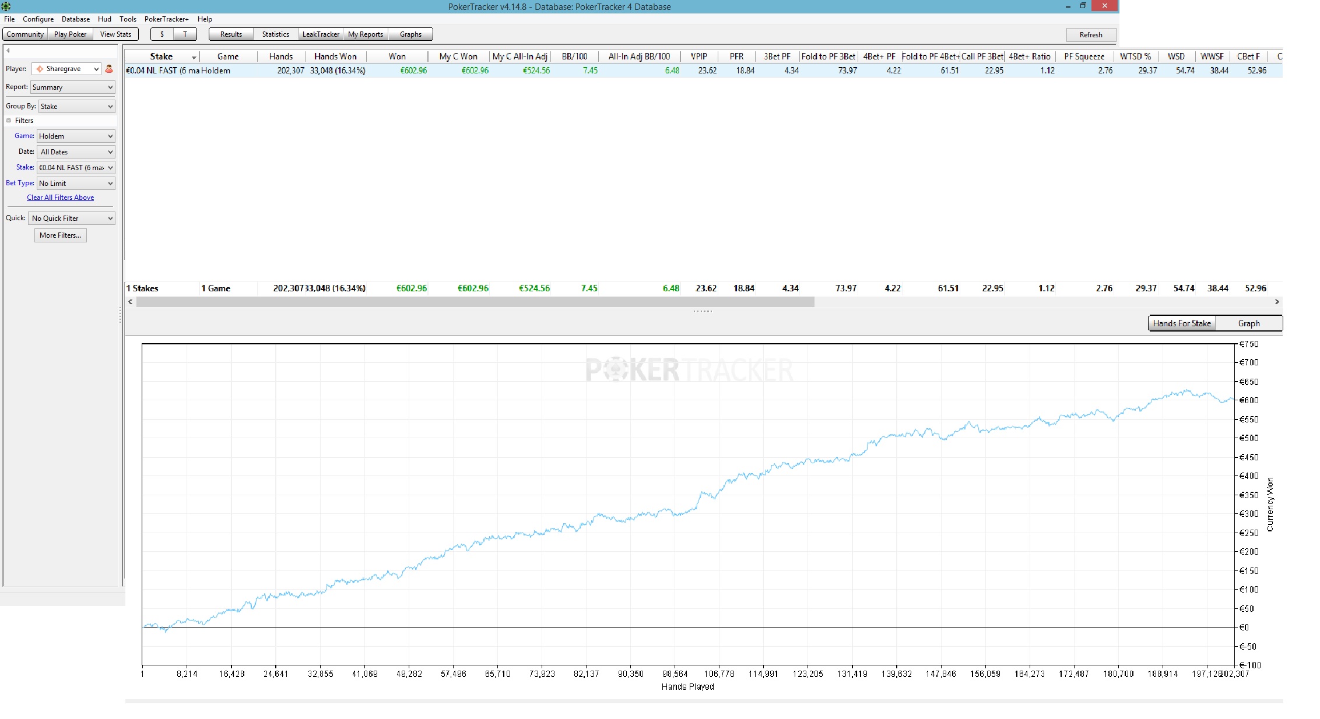
Task: Select the Graph toggle button
Action: pyautogui.click(x=1249, y=323)
